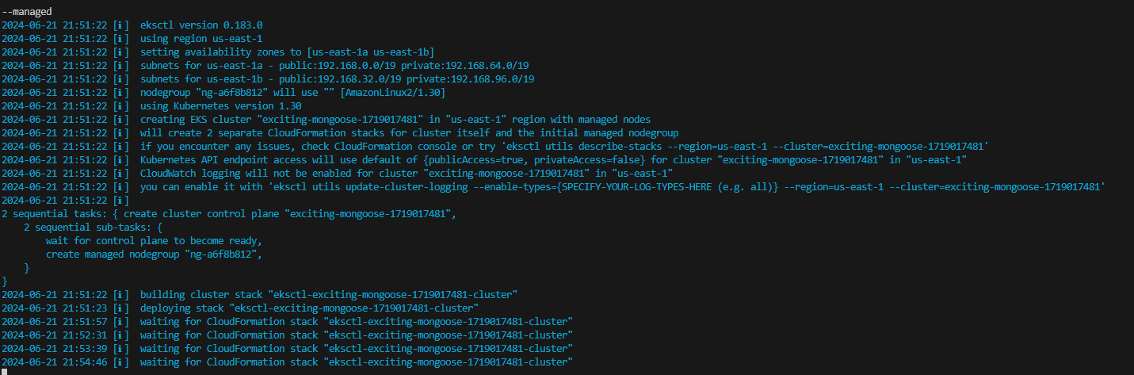Click the info marker beside eksctl version line
Screen dimensions: 1134x375
(x=121, y=25)
